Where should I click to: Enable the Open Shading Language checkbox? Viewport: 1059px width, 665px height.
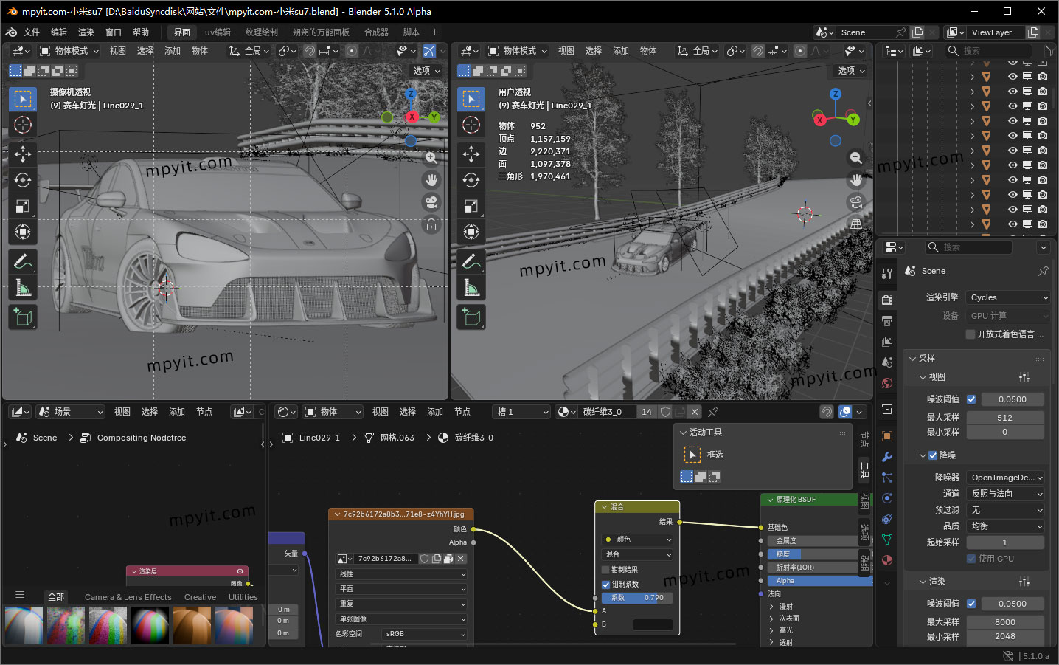[x=971, y=334]
